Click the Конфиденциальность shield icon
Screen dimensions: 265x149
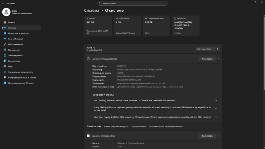pyautogui.click(x=5, y=77)
